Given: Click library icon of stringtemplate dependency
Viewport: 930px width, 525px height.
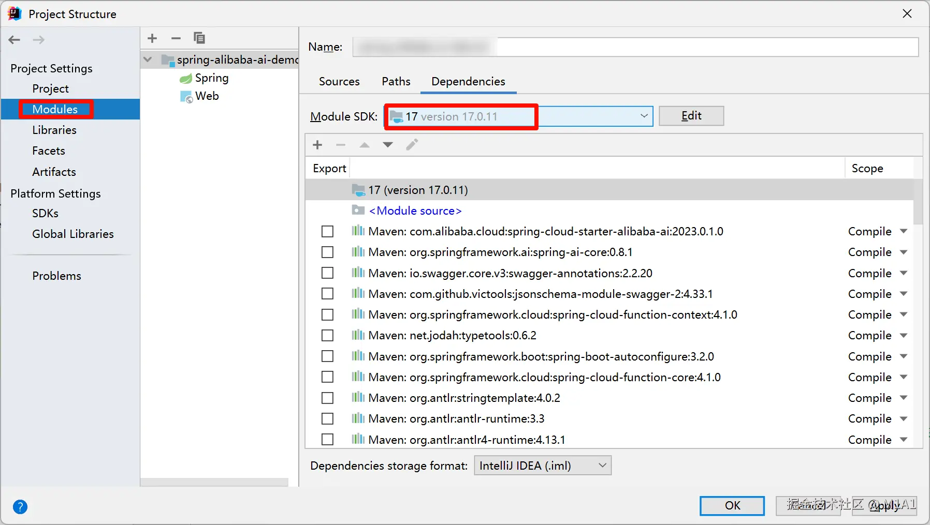Looking at the screenshot, I should 358,398.
